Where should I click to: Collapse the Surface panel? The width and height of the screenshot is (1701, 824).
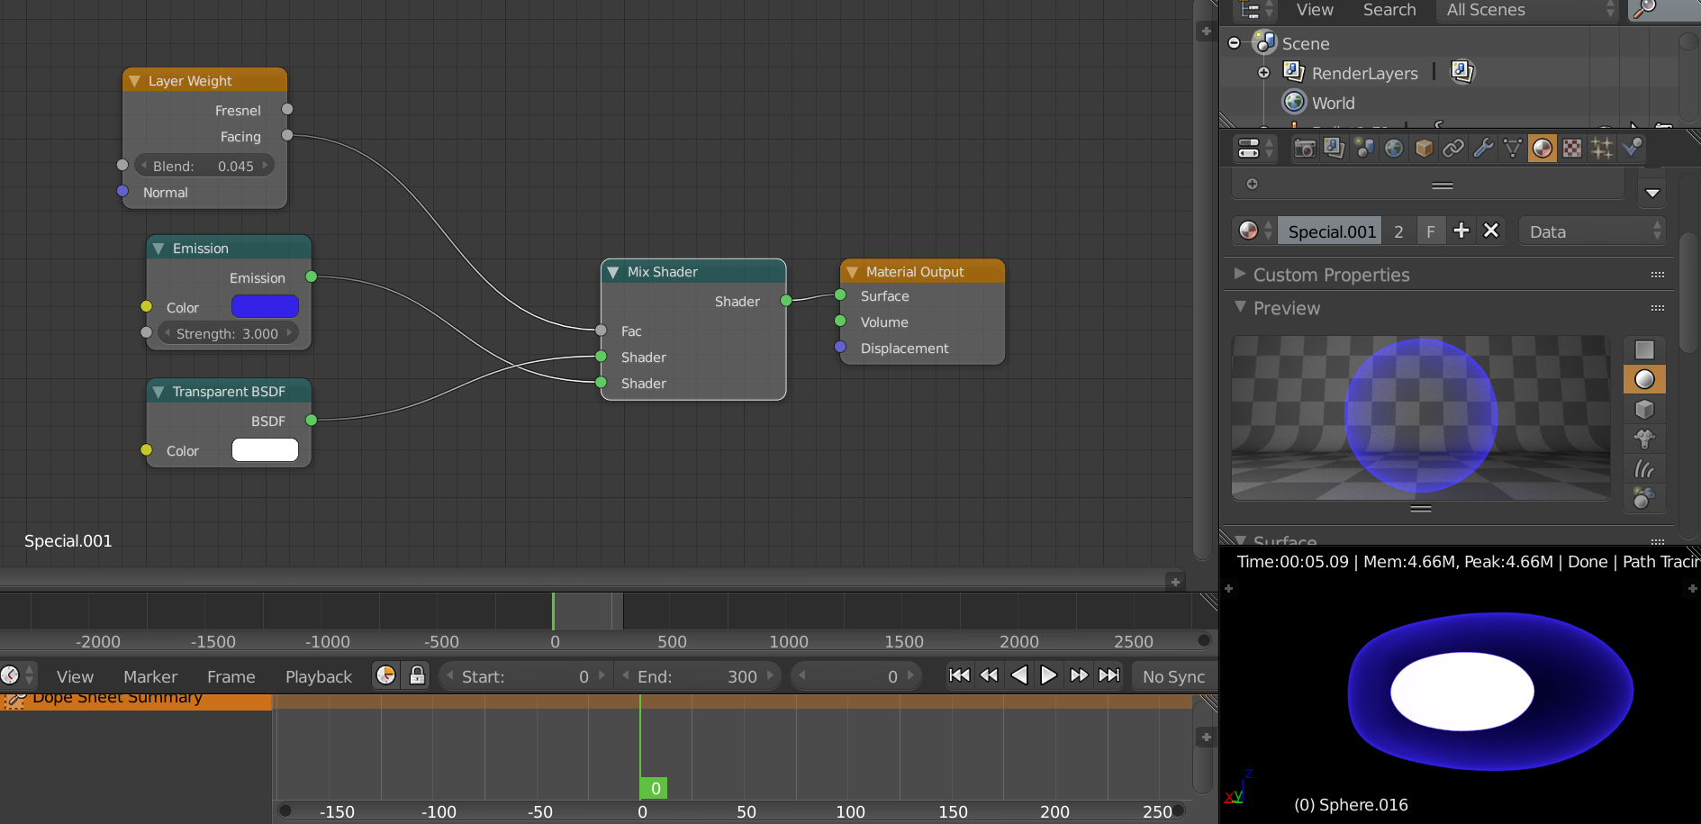(1241, 540)
